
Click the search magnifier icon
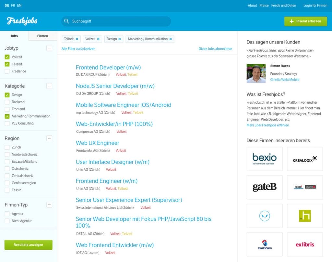(x=66, y=21)
